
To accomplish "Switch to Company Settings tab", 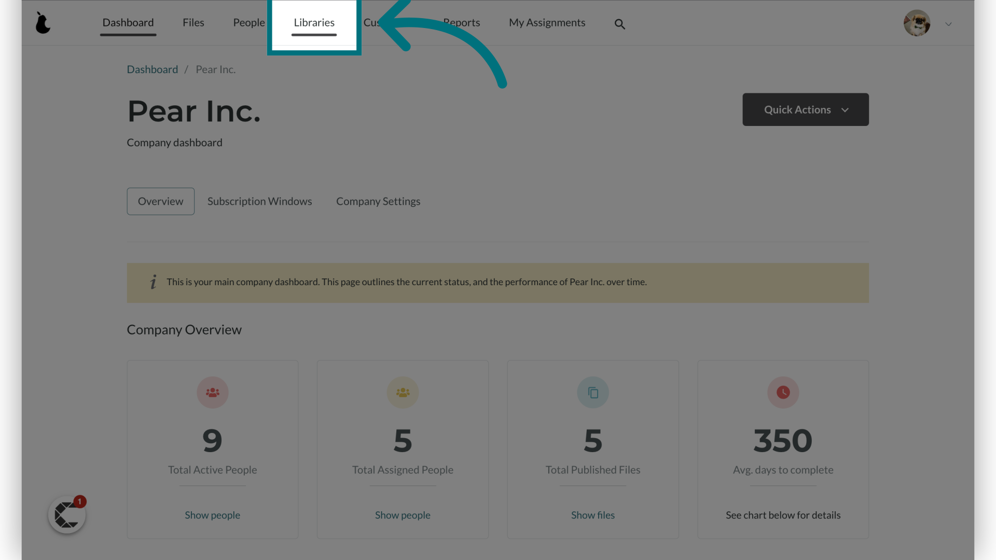I will pyautogui.click(x=378, y=201).
